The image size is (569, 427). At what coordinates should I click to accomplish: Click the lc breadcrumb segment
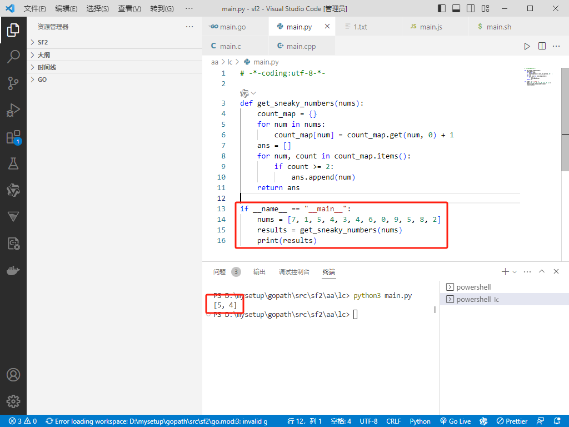tap(229, 62)
